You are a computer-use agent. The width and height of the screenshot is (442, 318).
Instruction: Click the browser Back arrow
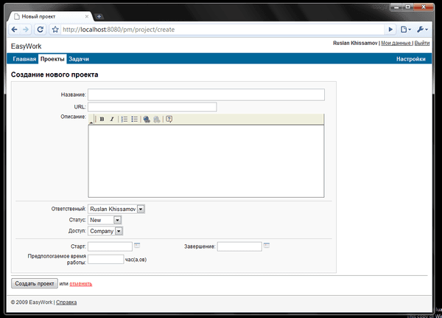15,30
